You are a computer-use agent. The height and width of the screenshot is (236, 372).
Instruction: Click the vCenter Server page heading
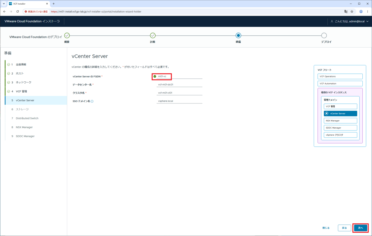(x=90, y=56)
